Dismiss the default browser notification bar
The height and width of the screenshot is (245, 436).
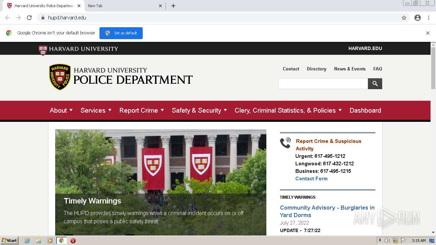click(428, 33)
